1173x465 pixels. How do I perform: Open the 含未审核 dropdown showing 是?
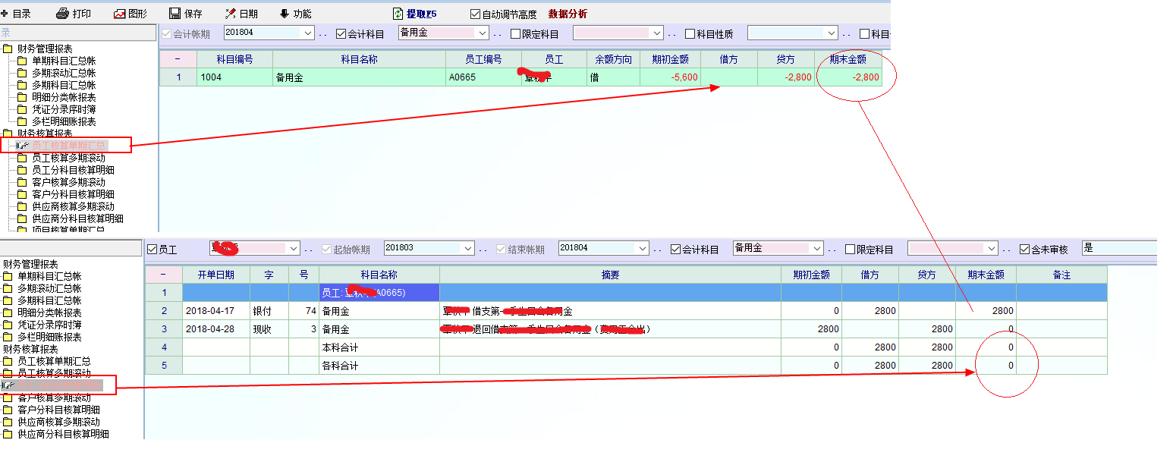1119,248
